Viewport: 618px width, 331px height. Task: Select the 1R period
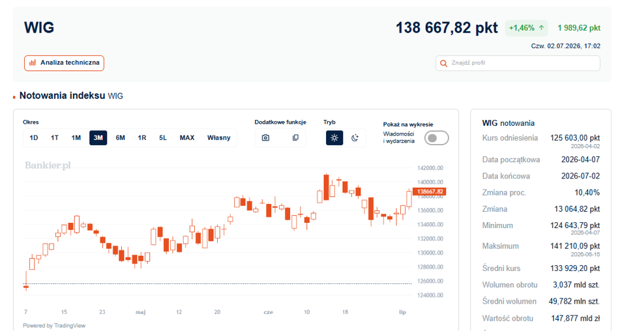[142, 138]
